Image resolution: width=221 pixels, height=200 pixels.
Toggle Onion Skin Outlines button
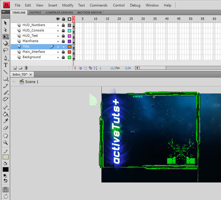[x=85, y=68]
